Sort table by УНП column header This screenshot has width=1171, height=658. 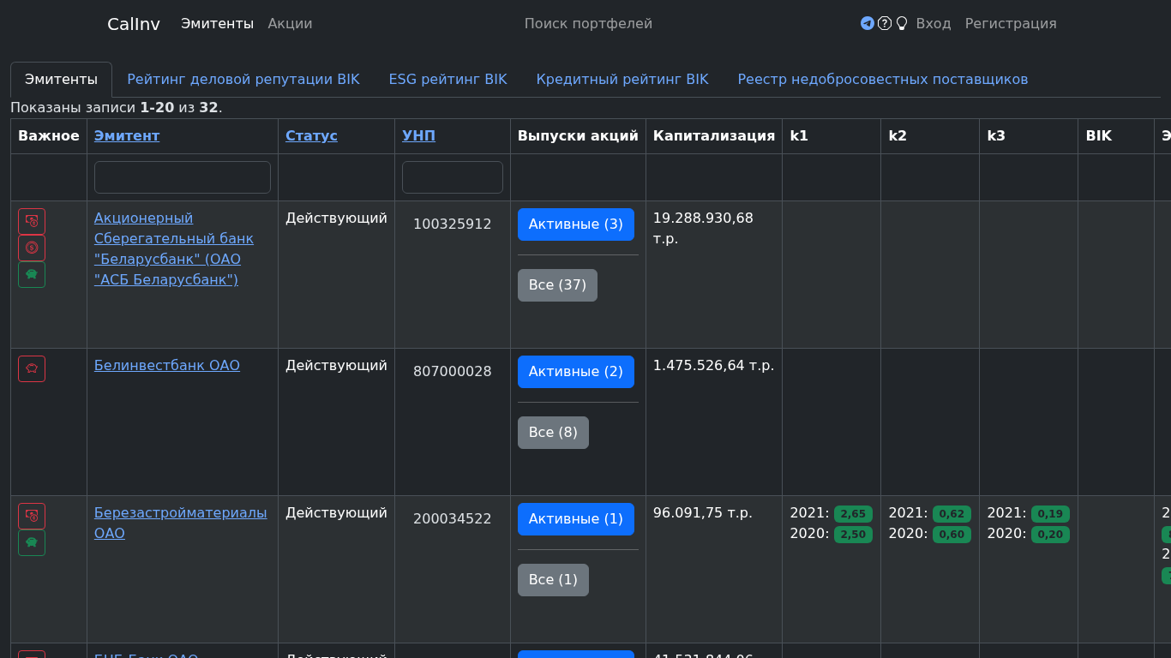(418, 135)
